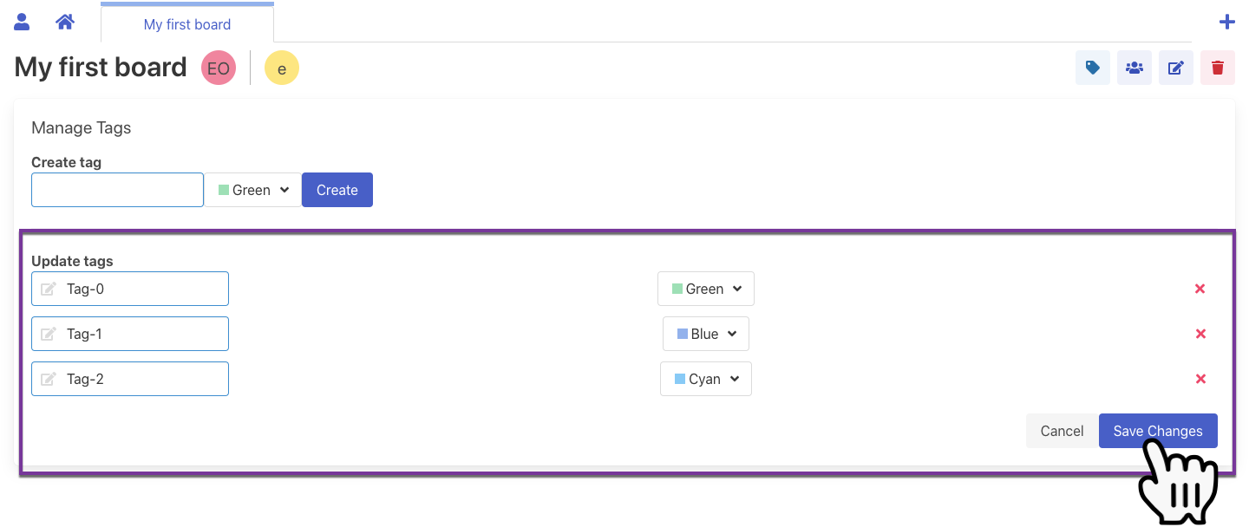Click the red trash delete board icon
The width and height of the screenshot is (1249, 527).
(1217, 68)
